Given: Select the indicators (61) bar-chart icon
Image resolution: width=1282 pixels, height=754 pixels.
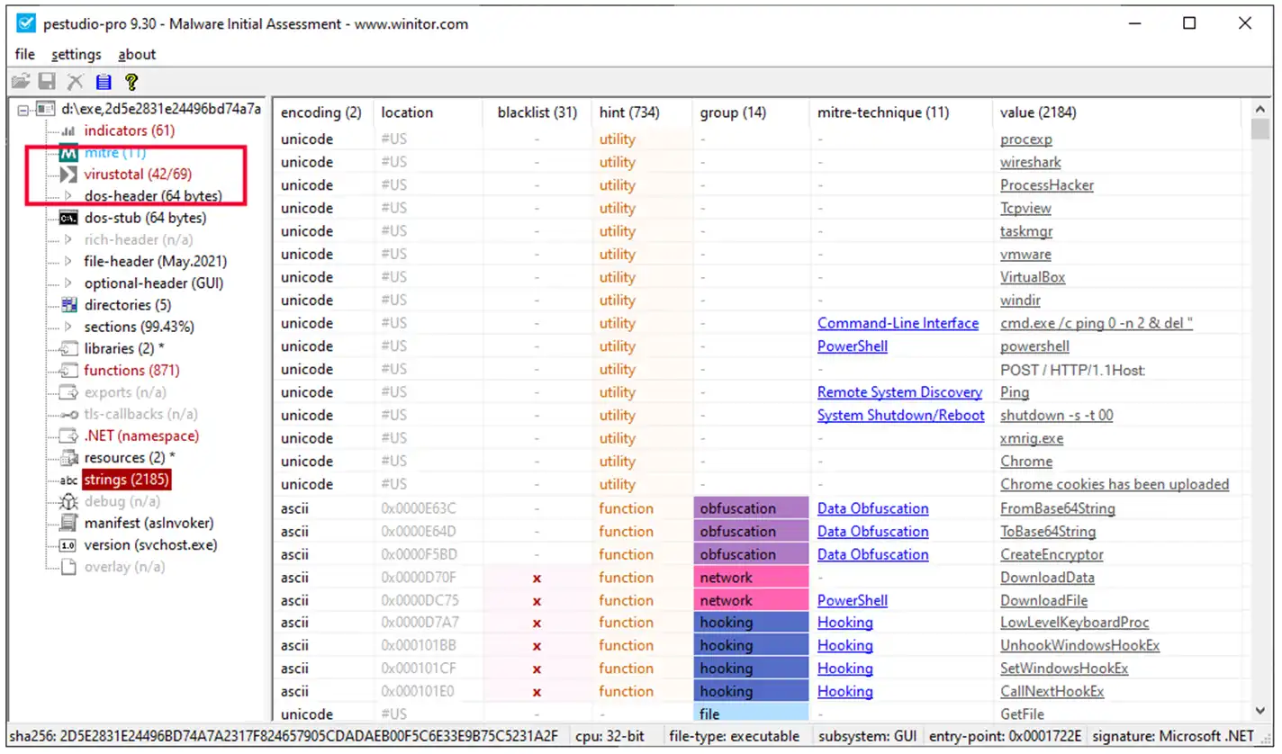Looking at the screenshot, I should pyautogui.click(x=68, y=131).
